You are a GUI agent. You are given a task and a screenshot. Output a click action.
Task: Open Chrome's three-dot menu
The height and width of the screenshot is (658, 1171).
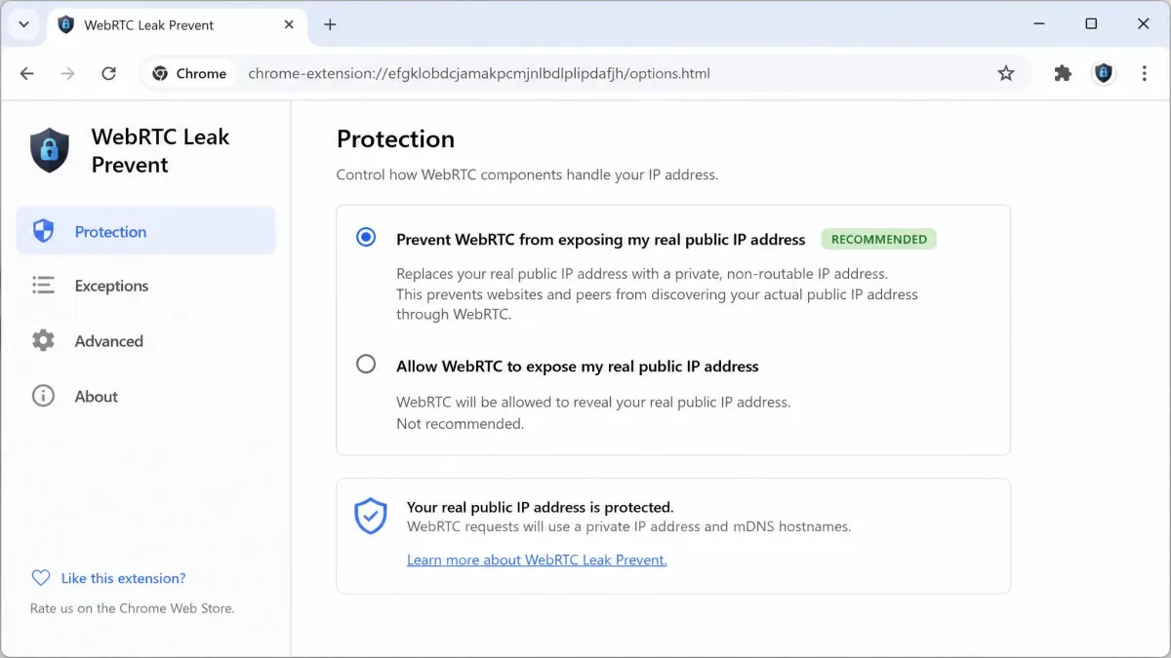[1145, 73]
